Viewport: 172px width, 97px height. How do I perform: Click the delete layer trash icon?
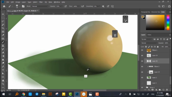click(167, 90)
